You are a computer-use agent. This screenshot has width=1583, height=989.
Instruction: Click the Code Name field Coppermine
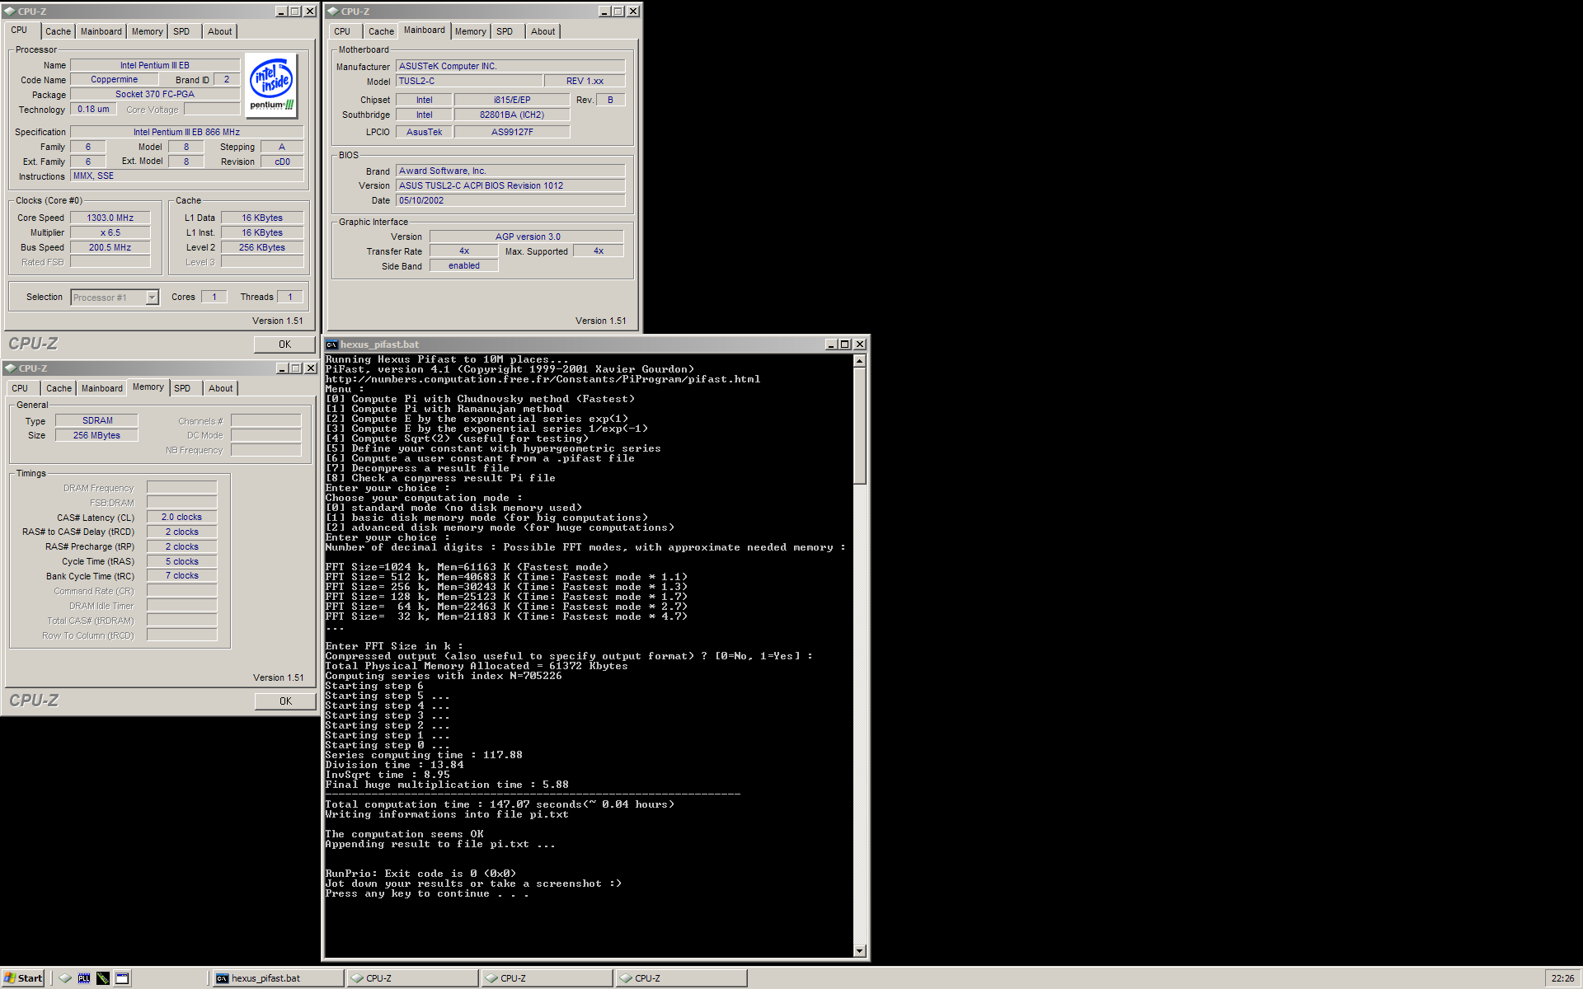click(115, 80)
